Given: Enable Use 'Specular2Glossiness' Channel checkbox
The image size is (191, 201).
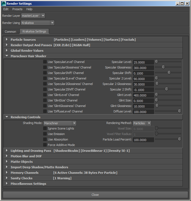Looking at the screenshot, I should (x=45, y=84).
